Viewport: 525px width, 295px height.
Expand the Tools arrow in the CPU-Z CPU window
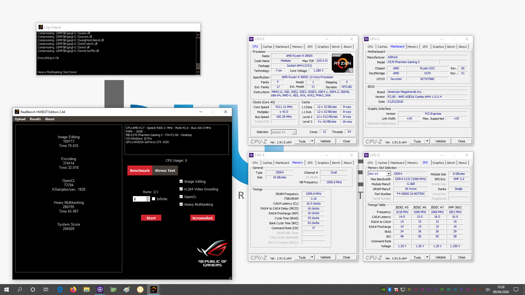click(312, 141)
